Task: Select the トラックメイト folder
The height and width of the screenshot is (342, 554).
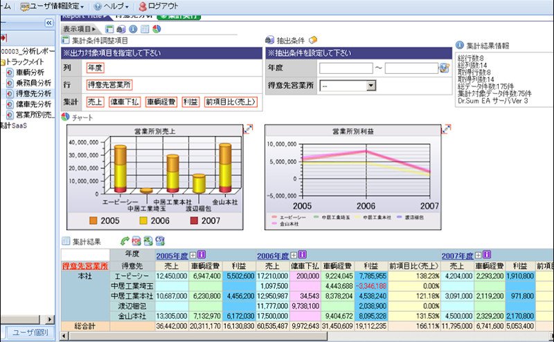Action: tap(25, 61)
